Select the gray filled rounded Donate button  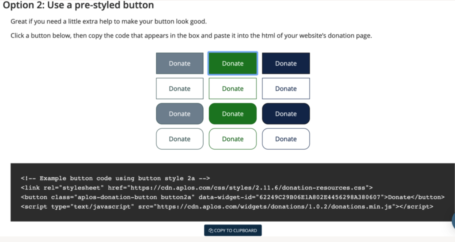[x=180, y=114]
